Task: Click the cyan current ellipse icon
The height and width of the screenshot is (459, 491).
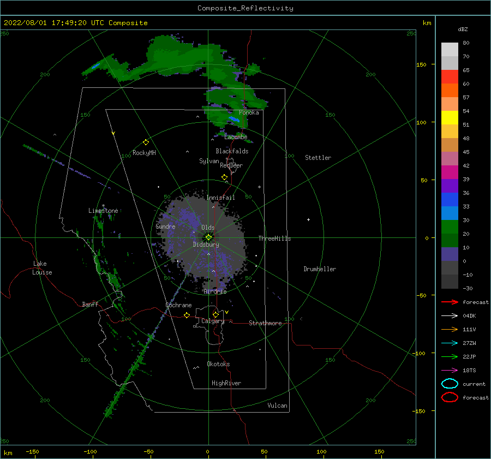Action: (450, 384)
